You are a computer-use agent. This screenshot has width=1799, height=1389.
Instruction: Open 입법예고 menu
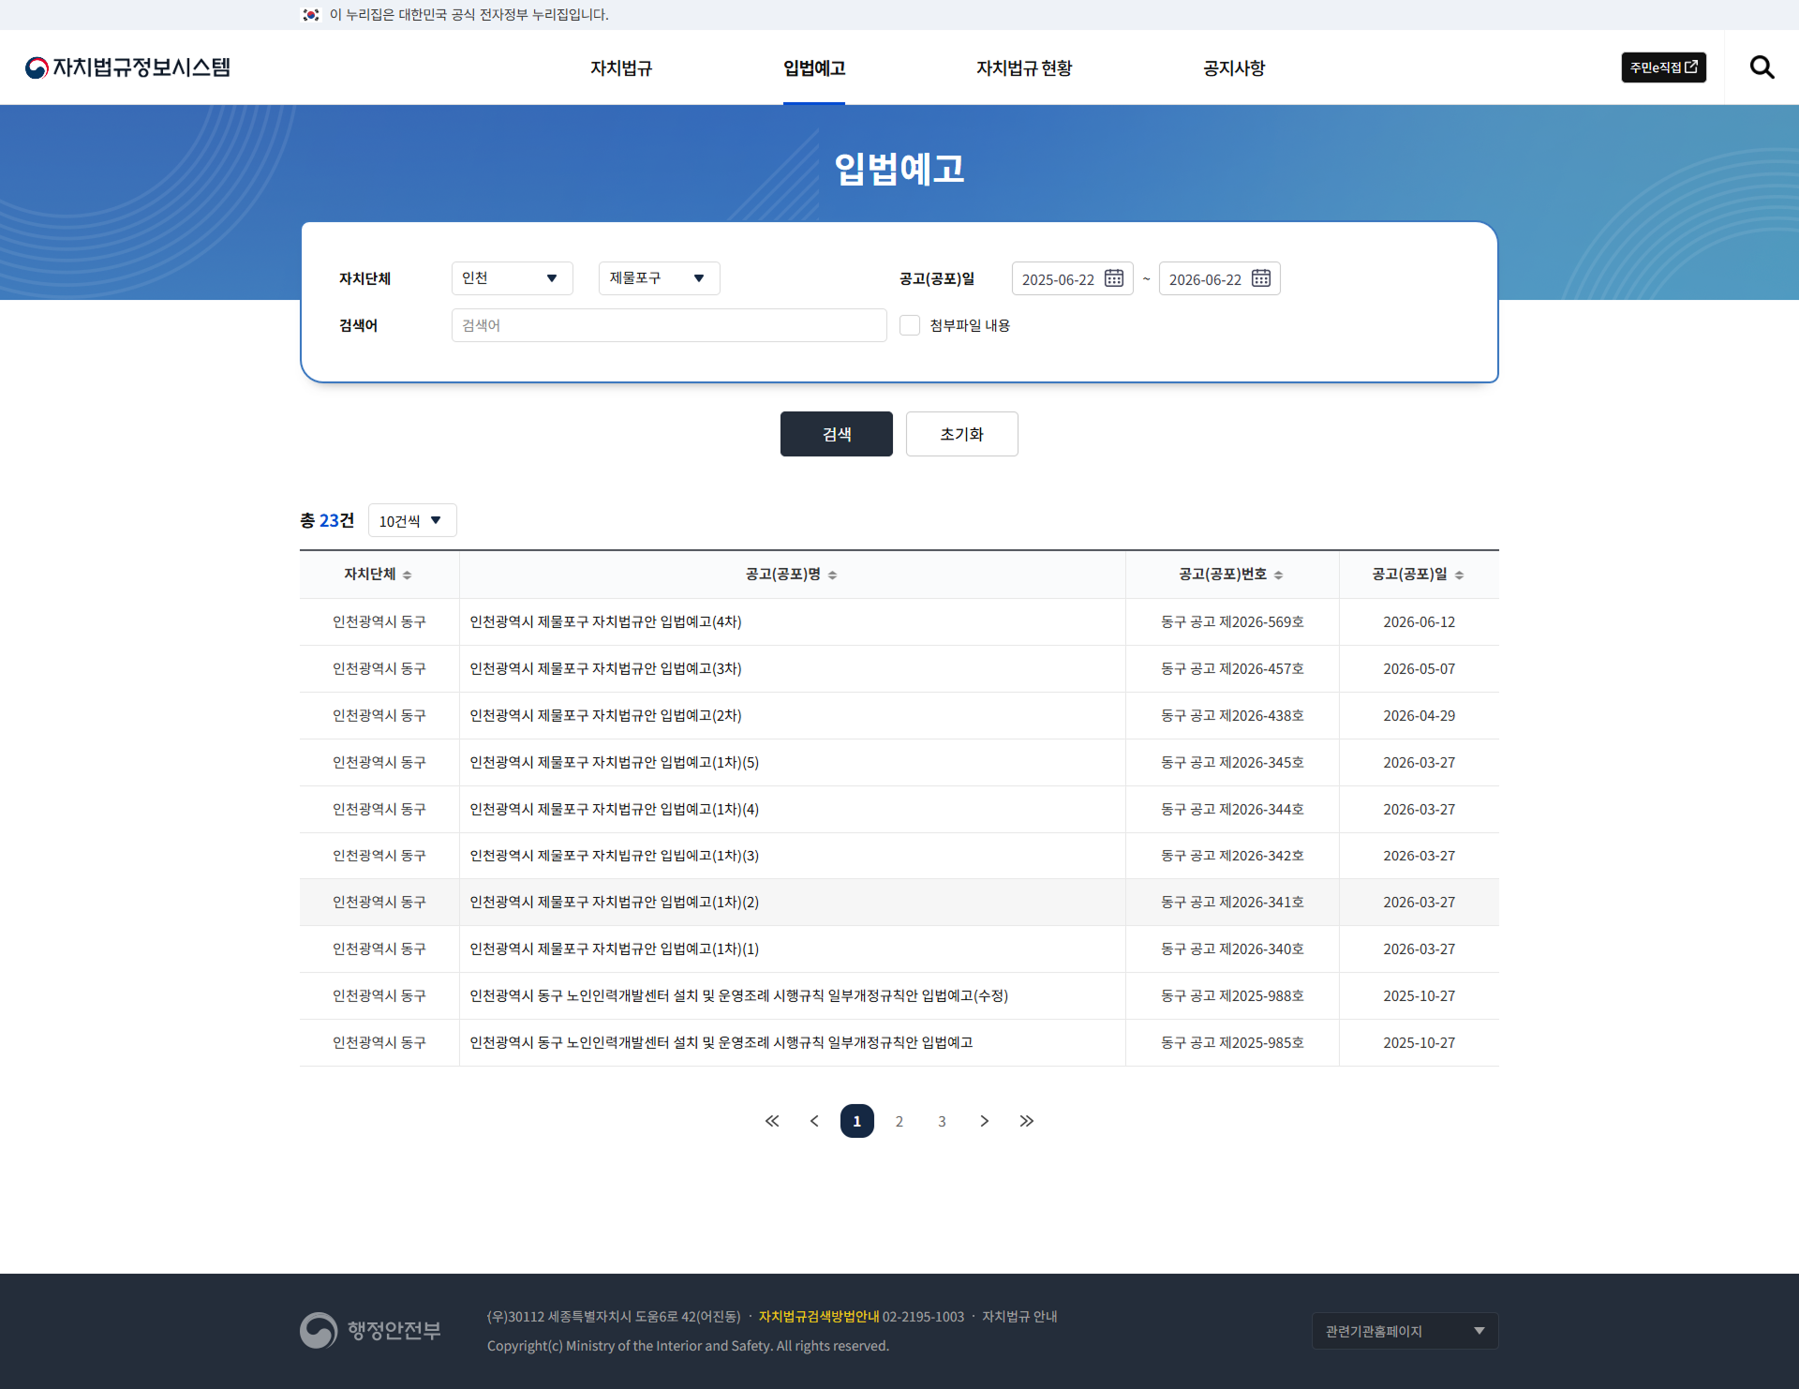coord(814,67)
